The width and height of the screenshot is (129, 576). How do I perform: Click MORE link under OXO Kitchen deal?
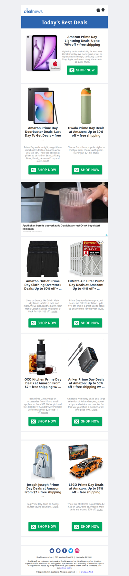click(45, 412)
